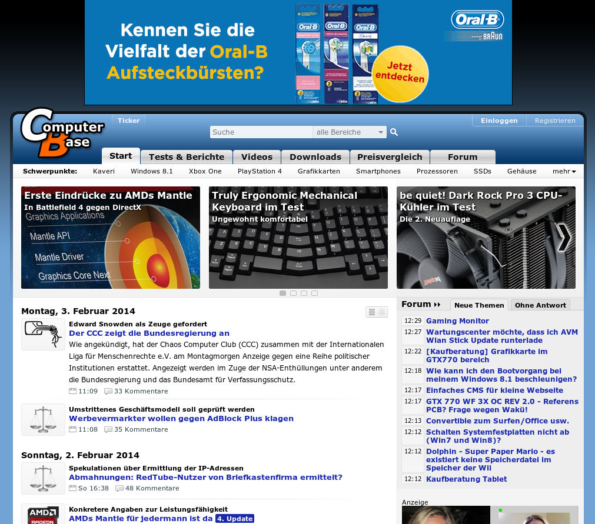The width and height of the screenshot is (595, 524).
Task: Open the Xbox One topic link
Action: pos(205,171)
